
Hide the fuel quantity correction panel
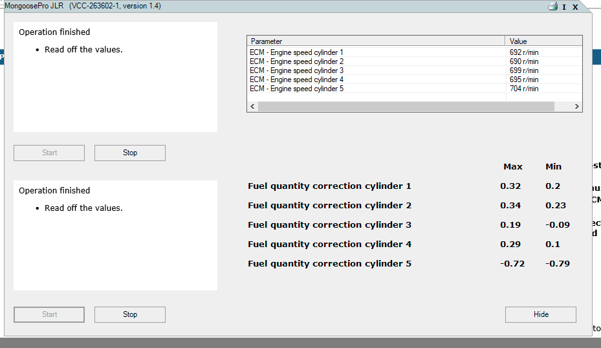tap(540, 314)
